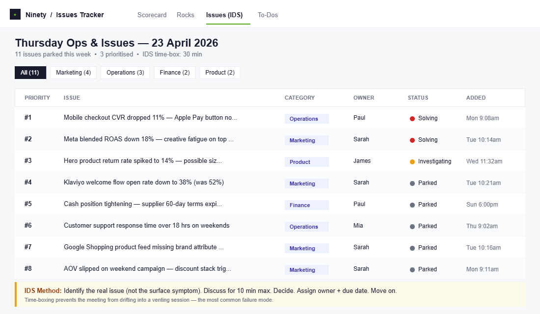Click orange Investigating status dot on issue #3

pos(412,162)
